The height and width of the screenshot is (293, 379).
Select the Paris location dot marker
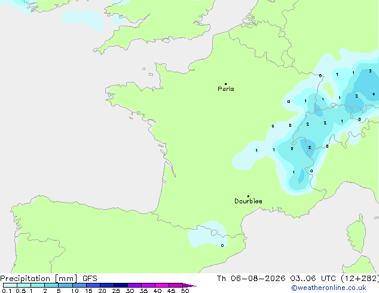click(226, 84)
